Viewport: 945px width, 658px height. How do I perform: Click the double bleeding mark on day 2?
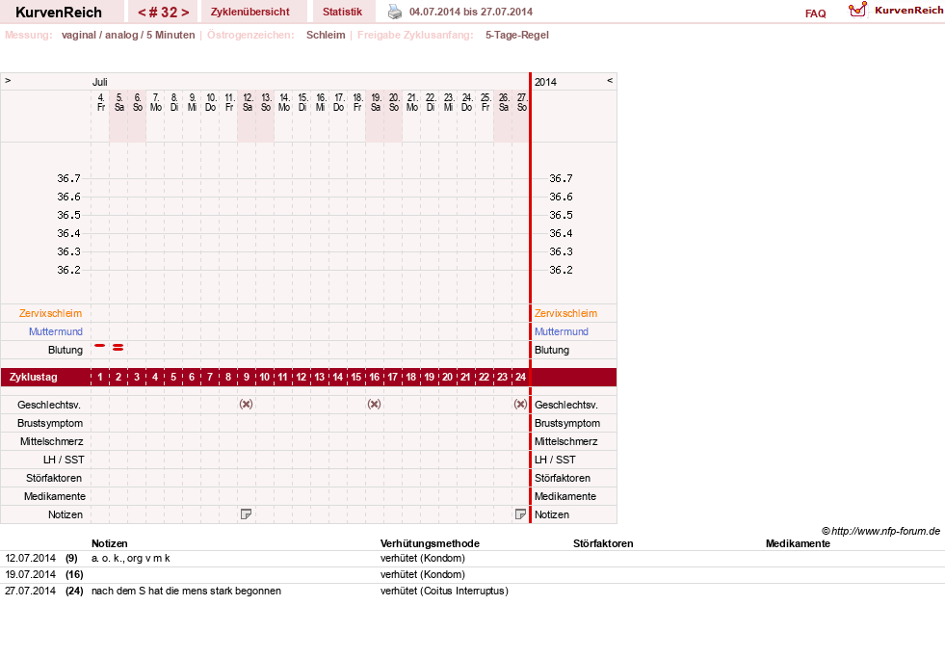[x=118, y=347]
